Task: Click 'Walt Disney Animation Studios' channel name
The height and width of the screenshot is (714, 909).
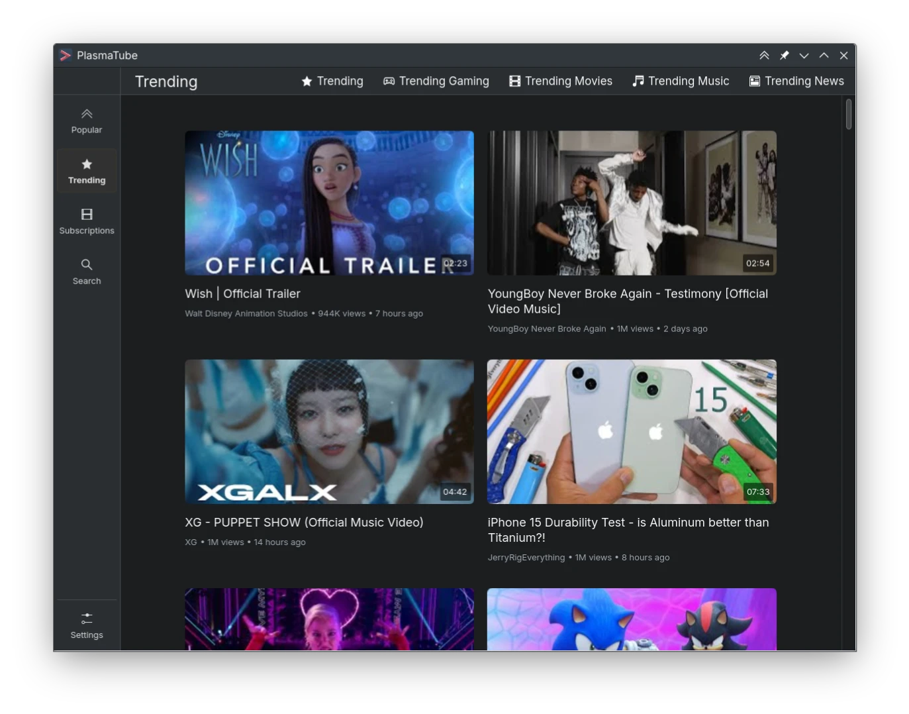Action: [x=246, y=314]
